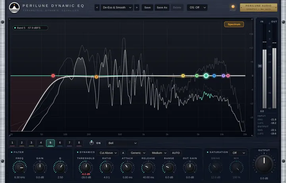Click the THRESHOLD knob

click(x=86, y=168)
